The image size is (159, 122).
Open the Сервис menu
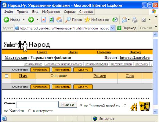point(70,12)
